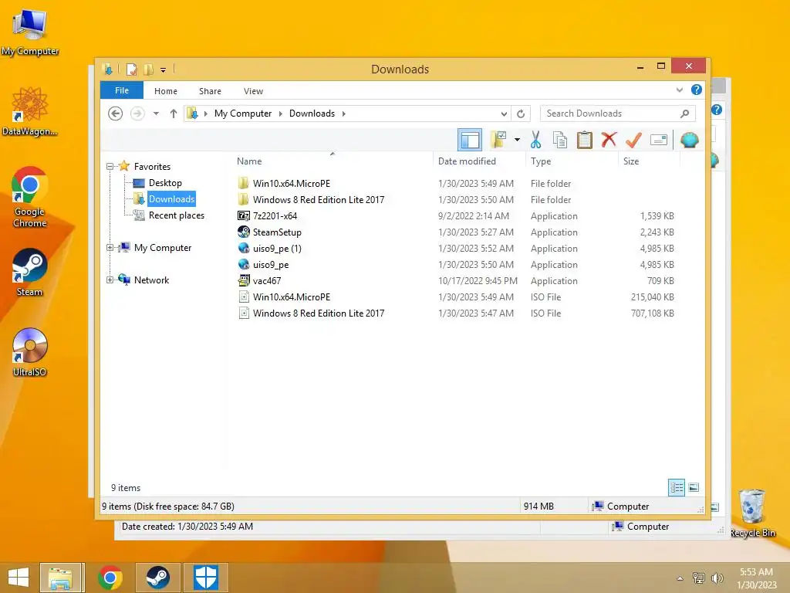
Task: Expand the My Computer tree node
Action: pos(110,248)
